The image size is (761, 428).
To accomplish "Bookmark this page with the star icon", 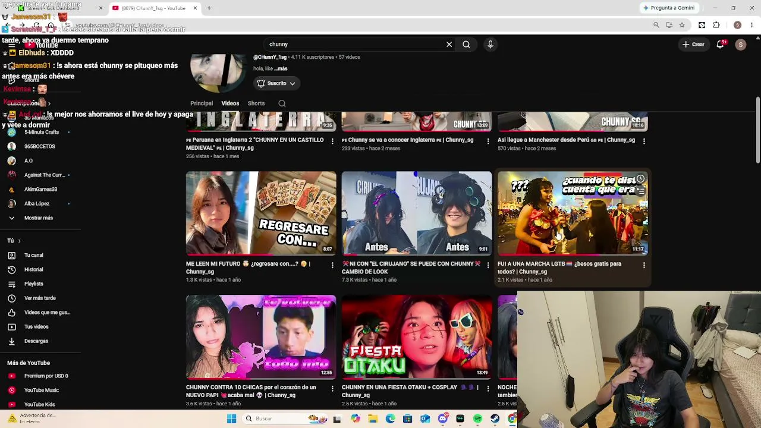I will pyautogui.click(x=682, y=25).
